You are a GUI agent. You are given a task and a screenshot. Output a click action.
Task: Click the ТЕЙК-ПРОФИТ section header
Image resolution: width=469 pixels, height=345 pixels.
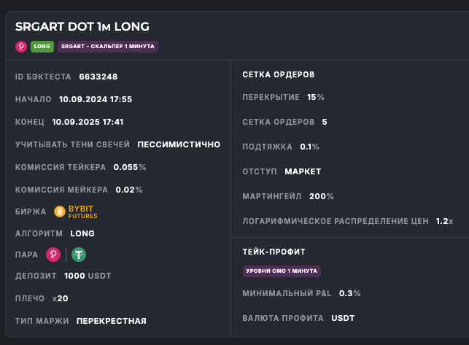coord(274,252)
